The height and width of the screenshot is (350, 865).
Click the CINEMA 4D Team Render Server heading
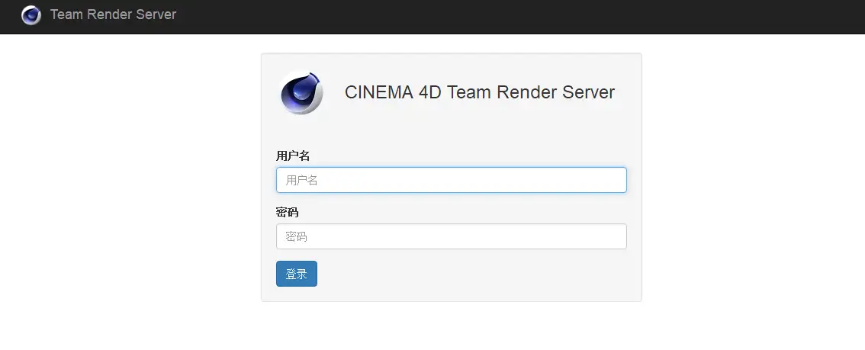pyautogui.click(x=479, y=92)
